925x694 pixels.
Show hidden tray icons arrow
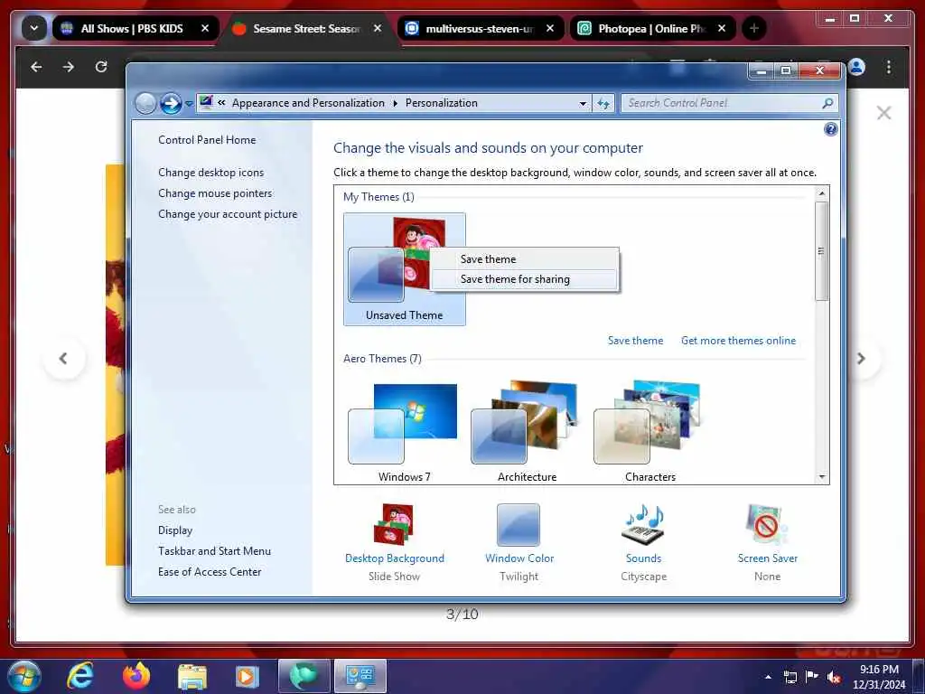768,677
